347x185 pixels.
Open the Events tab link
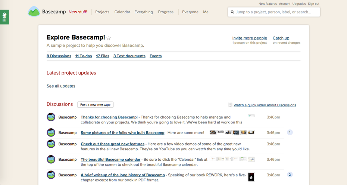tap(156, 56)
